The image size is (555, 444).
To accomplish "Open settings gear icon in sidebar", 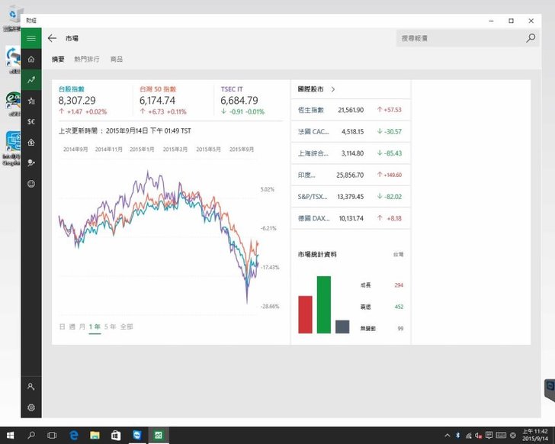I will (x=31, y=407).
